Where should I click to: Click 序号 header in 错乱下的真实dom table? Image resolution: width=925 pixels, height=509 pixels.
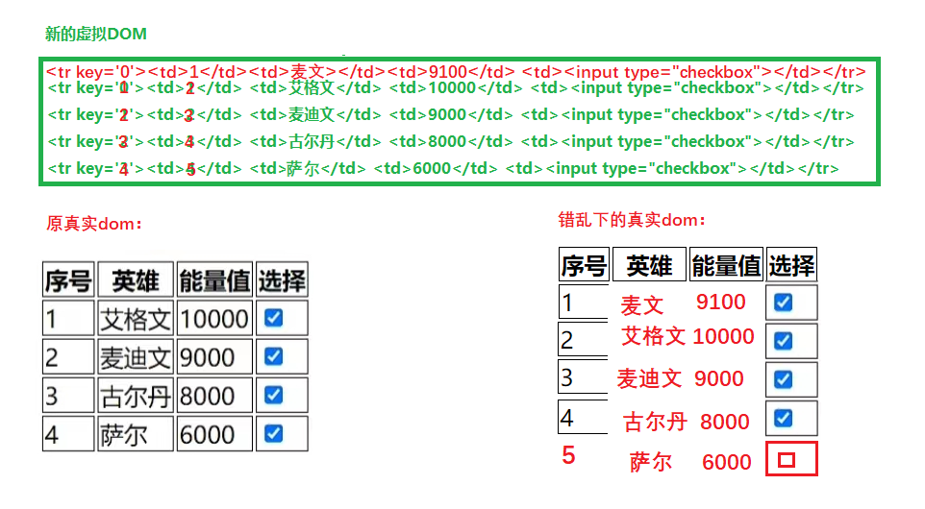(x=584, y=265)
